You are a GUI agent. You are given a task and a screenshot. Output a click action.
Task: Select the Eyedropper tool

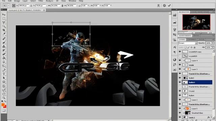point(4,34)
